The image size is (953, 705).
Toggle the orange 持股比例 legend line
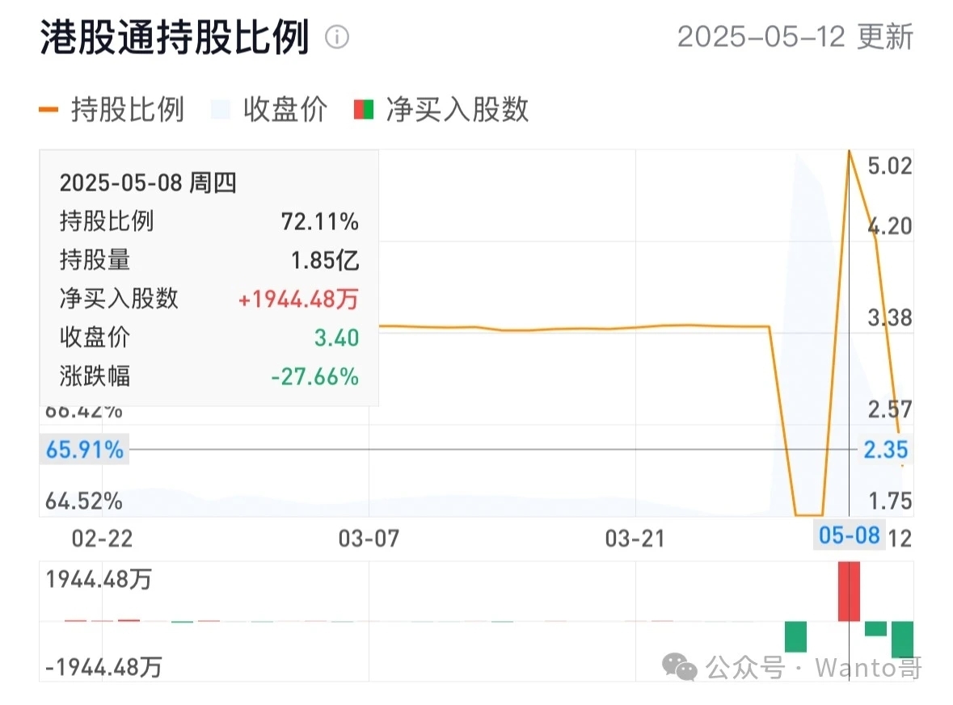[48, 110]
